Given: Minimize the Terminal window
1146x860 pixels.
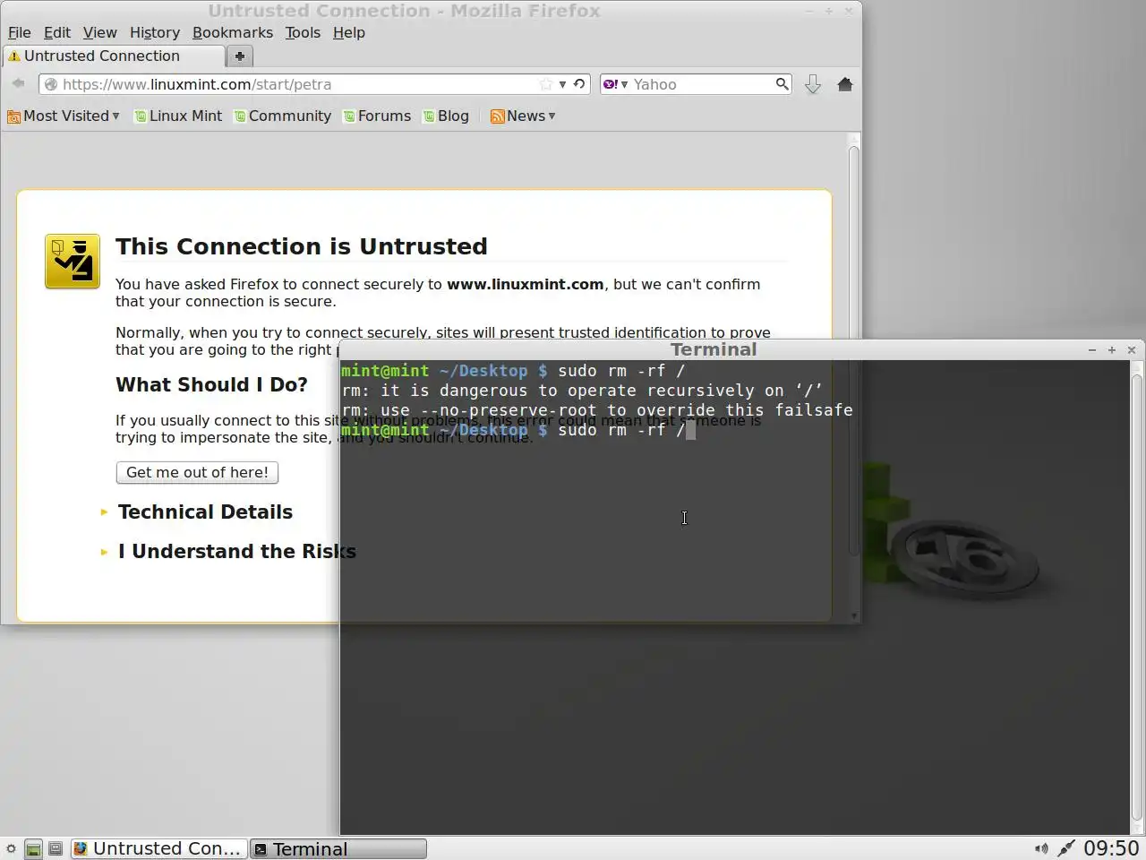Looking at the screenshot, I should click(x=1092, y=350).
